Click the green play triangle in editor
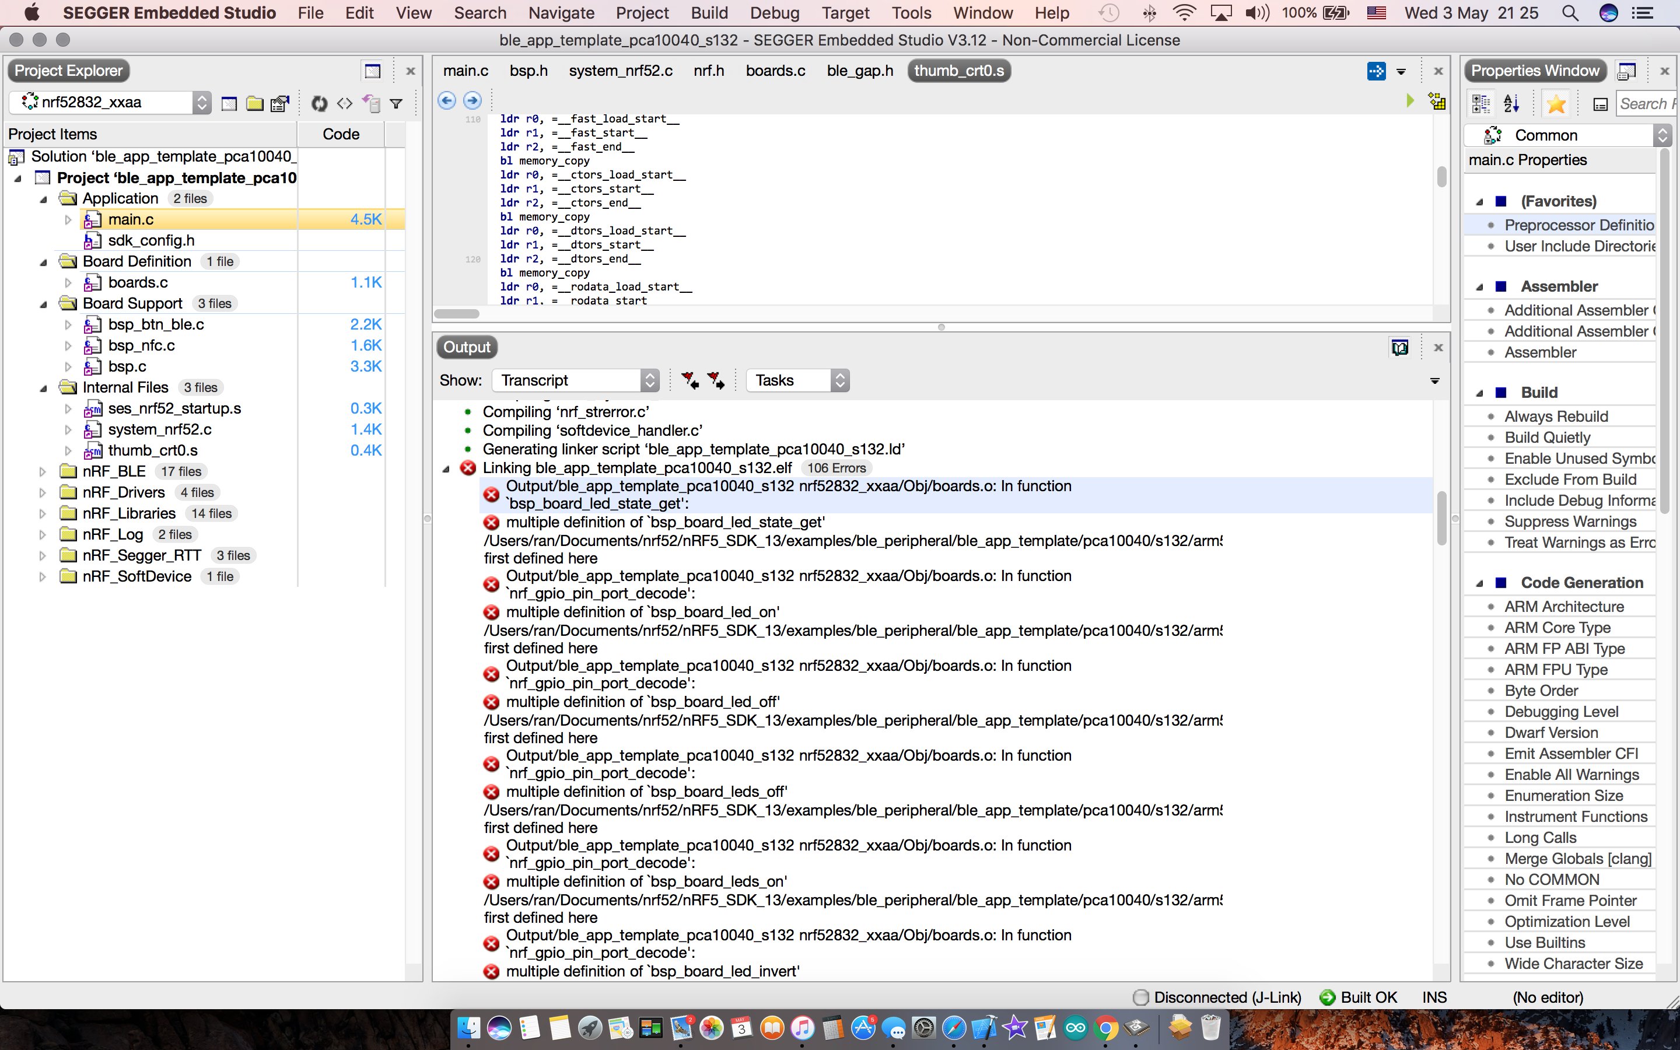The width and height of the screenshot is (1680, 1050). tap(1410, 101)
